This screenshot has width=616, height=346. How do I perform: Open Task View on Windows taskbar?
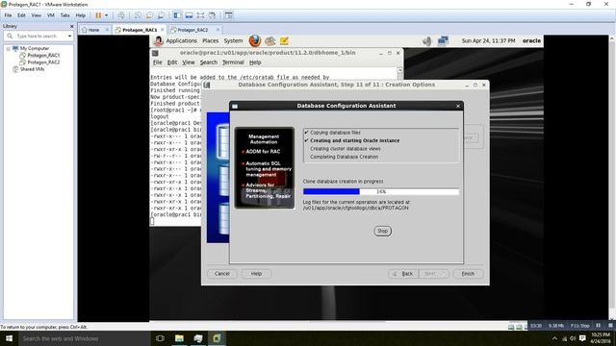(x=160, y=338)
